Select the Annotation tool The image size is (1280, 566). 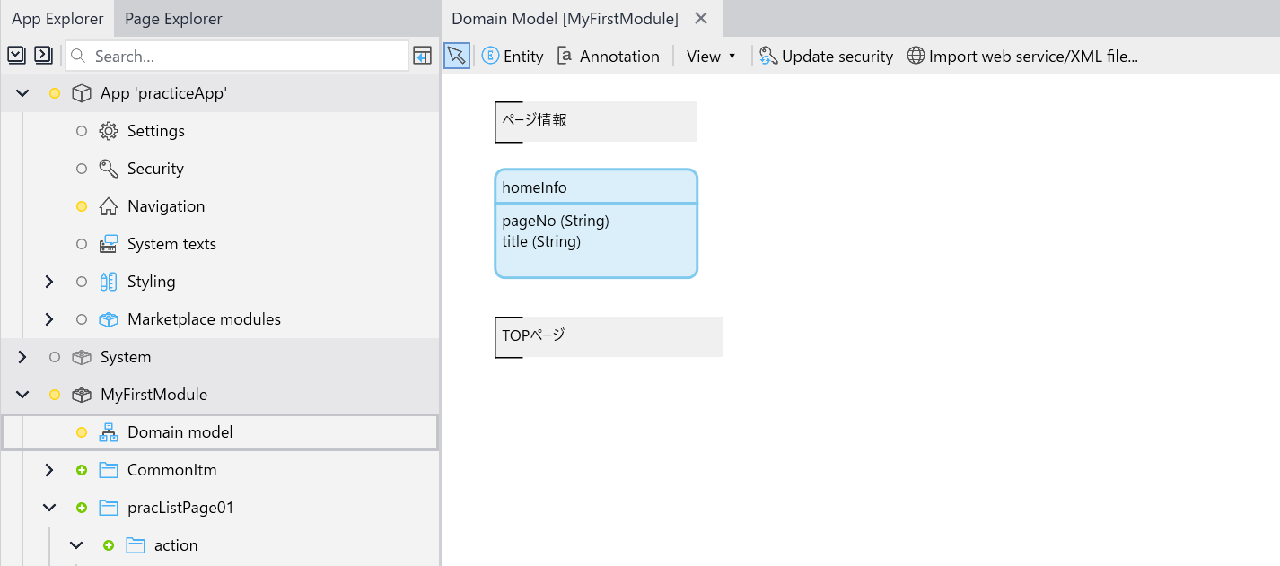click(609, 56)
